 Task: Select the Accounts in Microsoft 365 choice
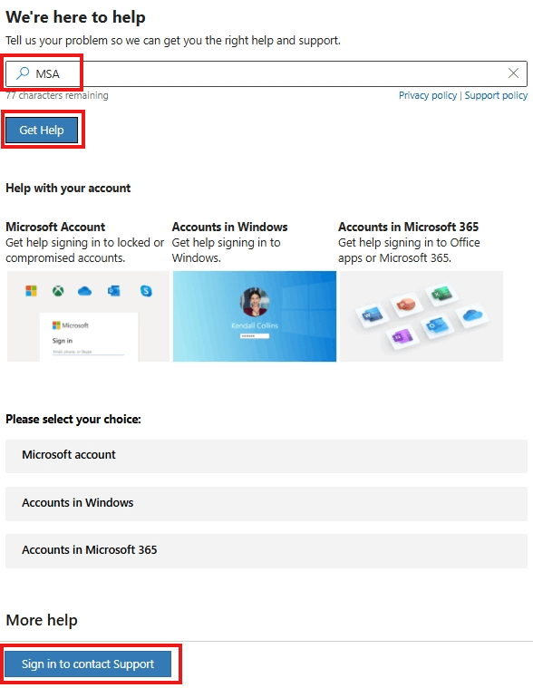click(x=266, y=551)
